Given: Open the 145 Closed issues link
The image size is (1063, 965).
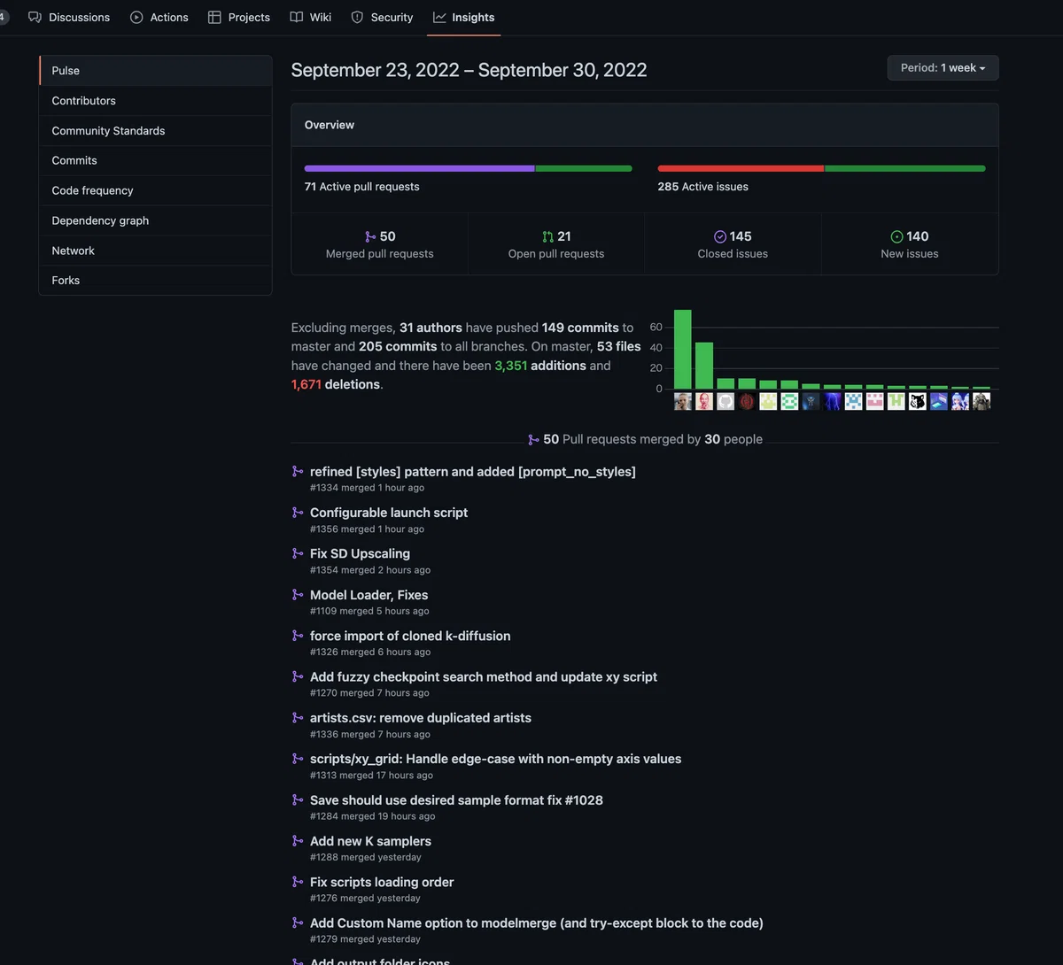Looking at the screenshot, I should coord(733,244).
